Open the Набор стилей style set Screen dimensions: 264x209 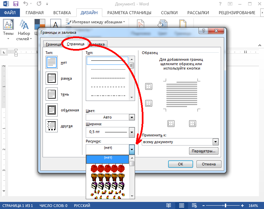[x=24, y=30]
